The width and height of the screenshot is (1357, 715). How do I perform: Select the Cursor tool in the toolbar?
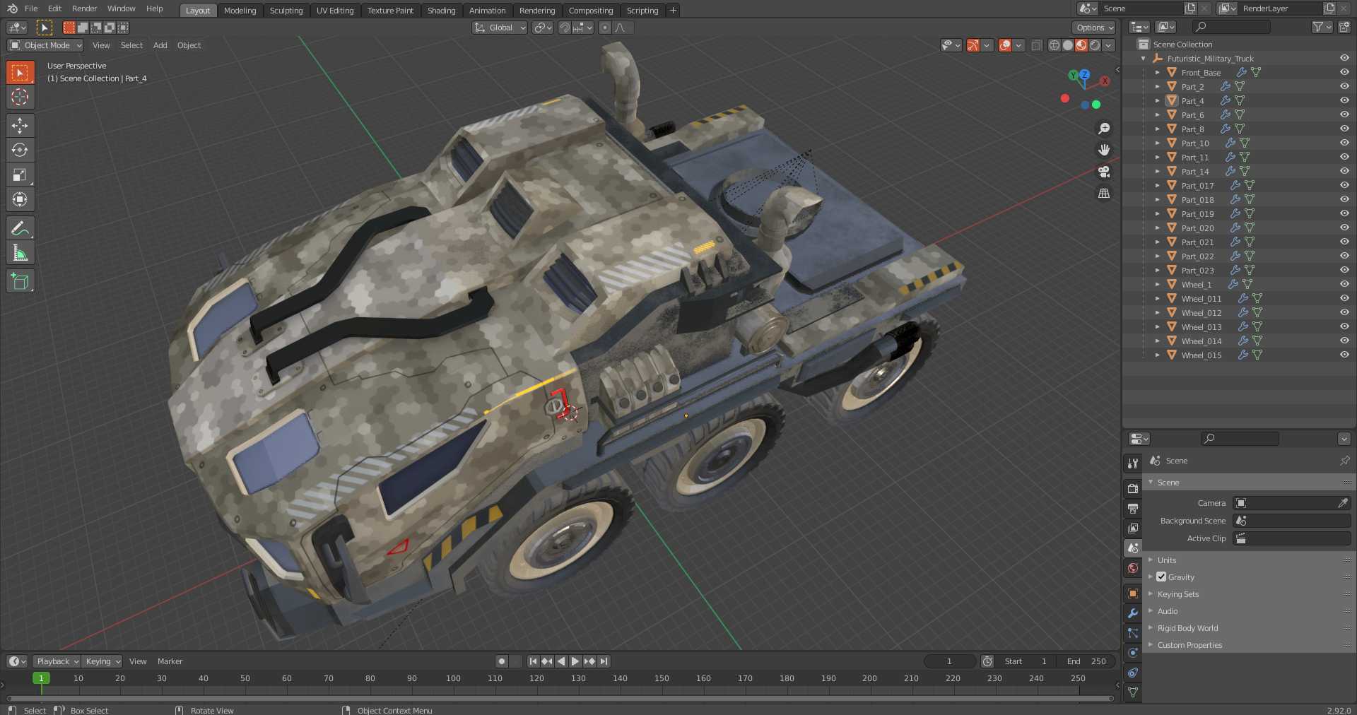[x=20, y=97]
